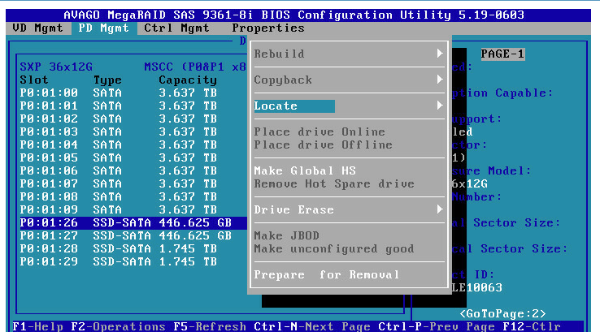Open the Properties tab
This screenshot has height=332, width=600.
point(267,28)
